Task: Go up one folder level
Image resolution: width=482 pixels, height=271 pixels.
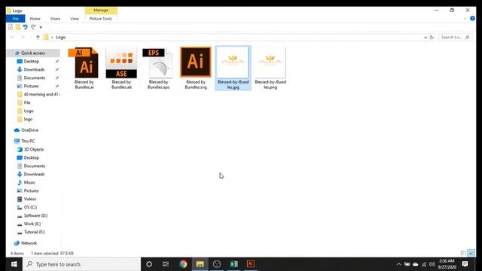Action: tap(38, 37)
